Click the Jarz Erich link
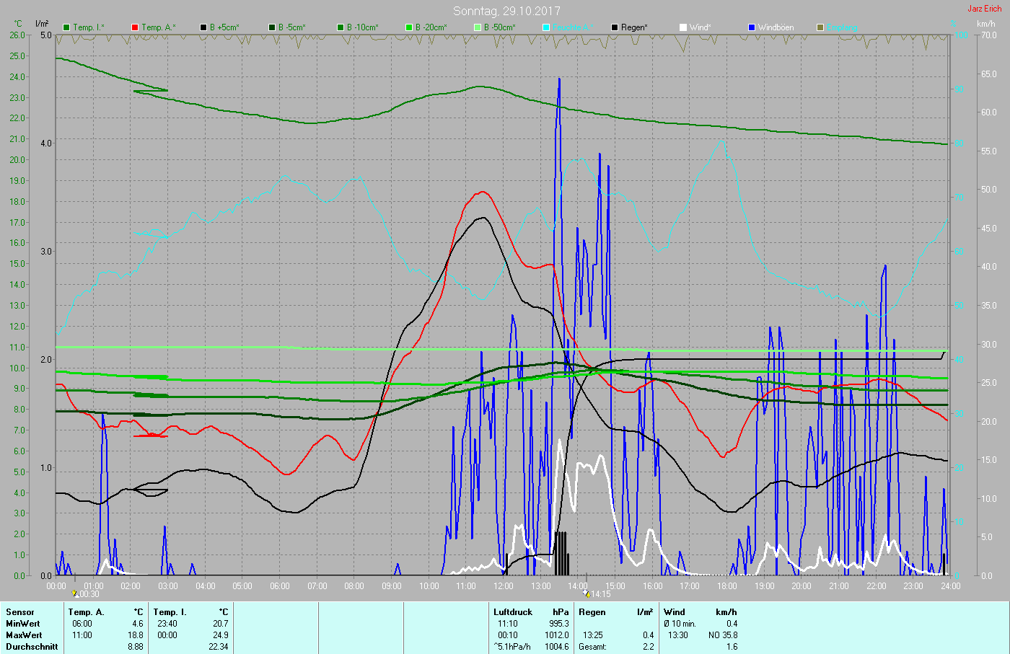 [984, 9]
